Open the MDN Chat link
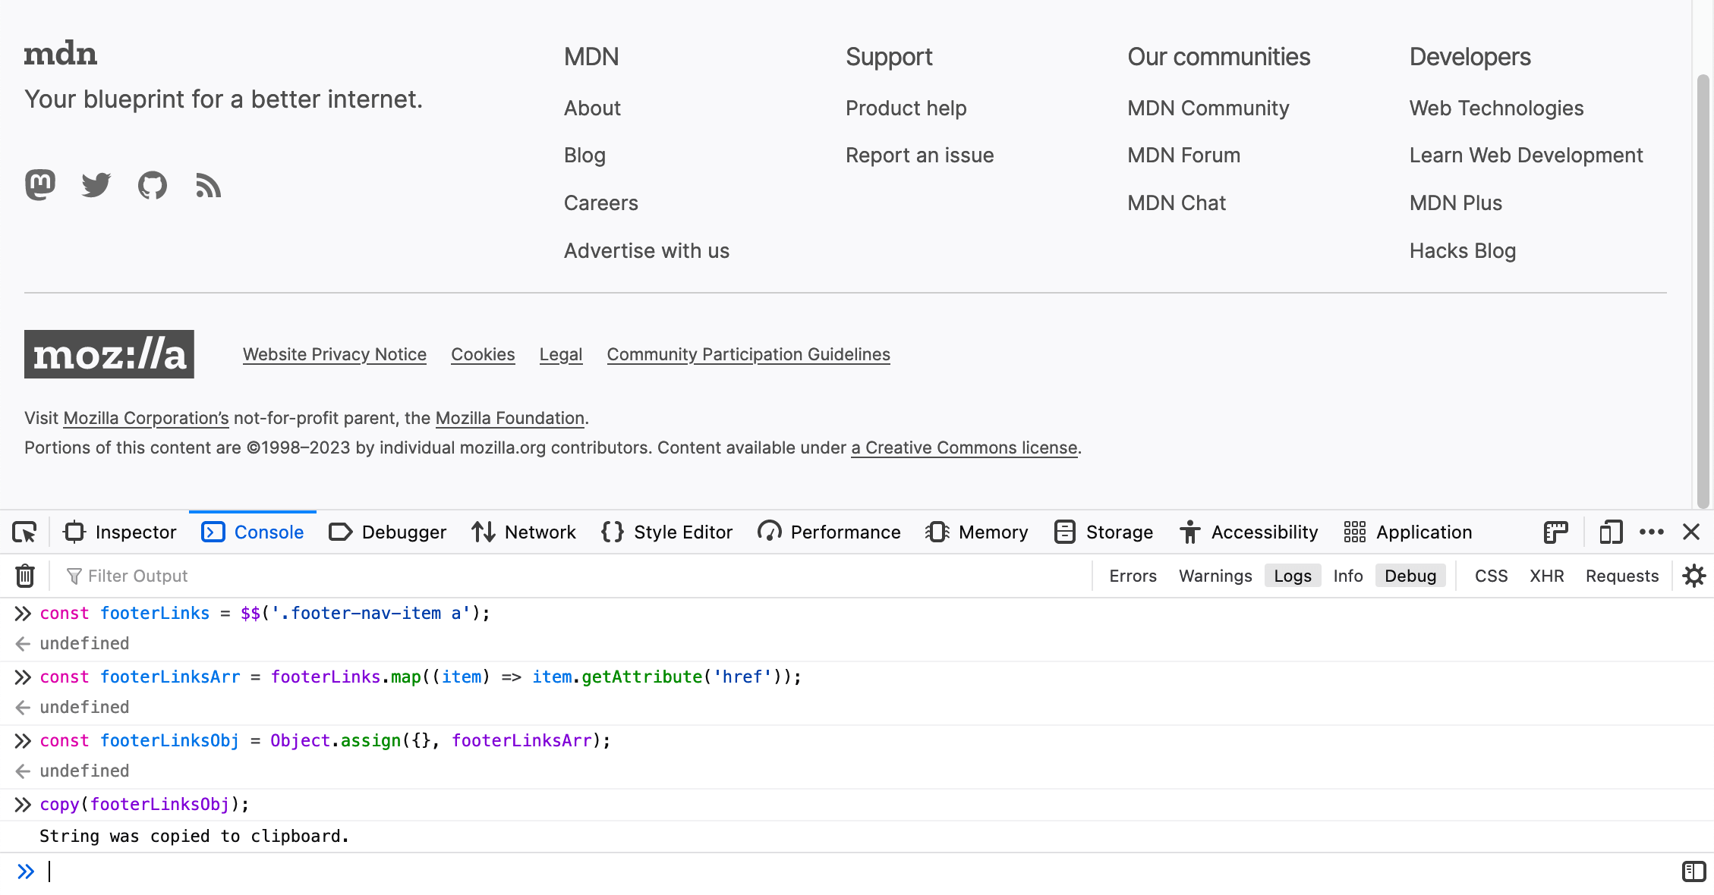 pos(1177,203)
